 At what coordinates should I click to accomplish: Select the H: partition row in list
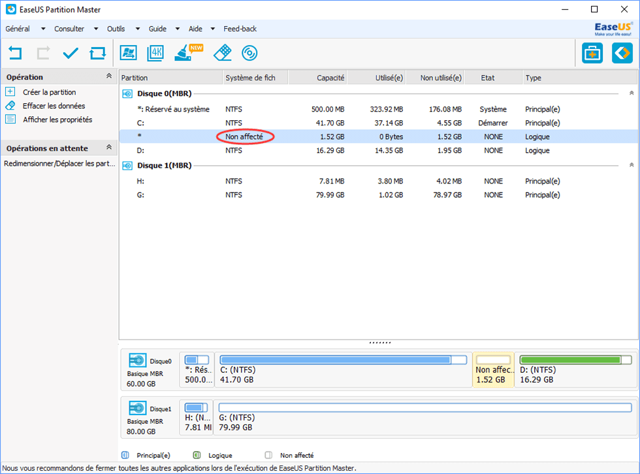coord(378,181)
